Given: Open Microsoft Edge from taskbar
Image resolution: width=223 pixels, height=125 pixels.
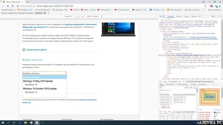Looking at the screenshot, I should [x=20, y=123].
